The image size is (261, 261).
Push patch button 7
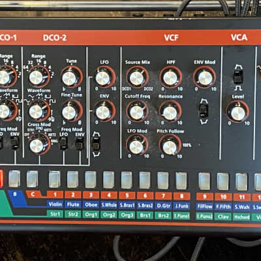tap(163, 181)
